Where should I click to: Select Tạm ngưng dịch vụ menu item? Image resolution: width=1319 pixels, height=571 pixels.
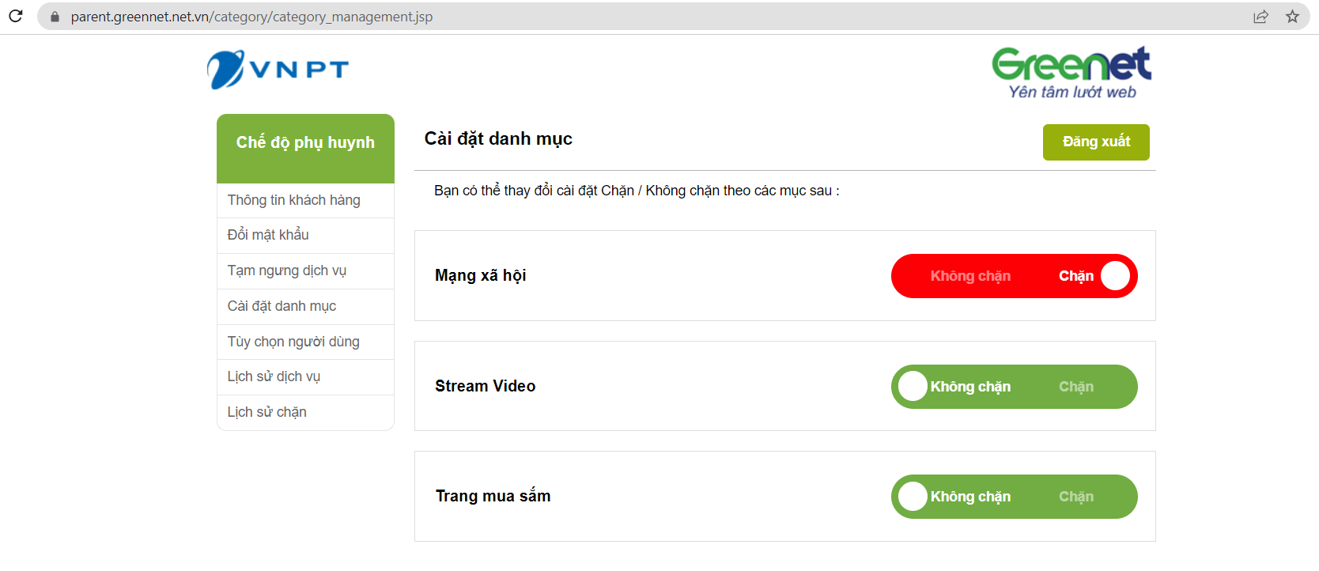pyautogui.click(x=287, y=270)
